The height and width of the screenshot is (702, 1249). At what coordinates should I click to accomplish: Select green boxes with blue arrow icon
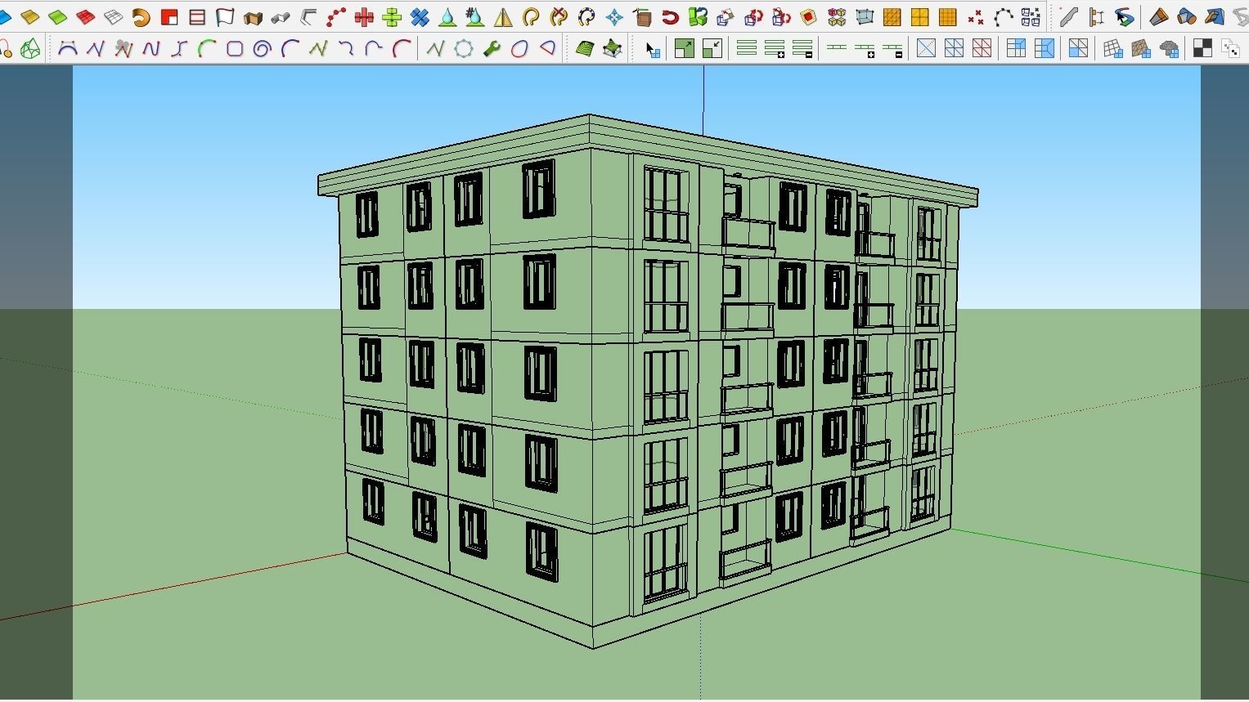click(698, 17)
